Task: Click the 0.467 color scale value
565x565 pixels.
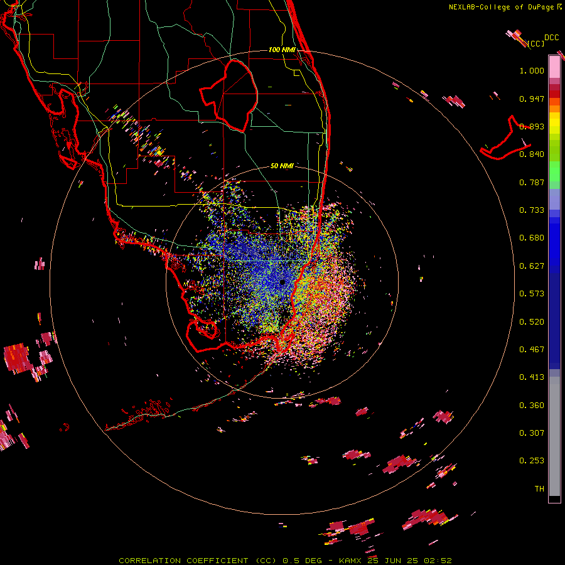Action: coord(532,349)
